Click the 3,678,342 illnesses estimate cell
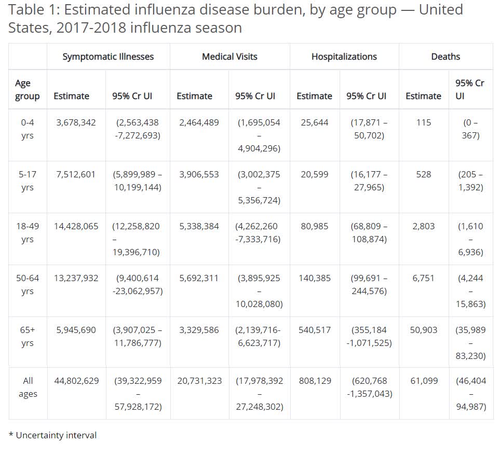This screenshot has width=500, height=458. (76, 122)
